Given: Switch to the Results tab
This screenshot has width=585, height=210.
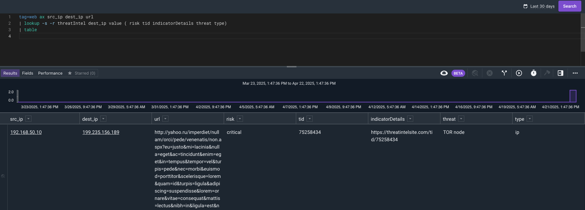Looking at the screenshot, I should click(x=10, y=73).
